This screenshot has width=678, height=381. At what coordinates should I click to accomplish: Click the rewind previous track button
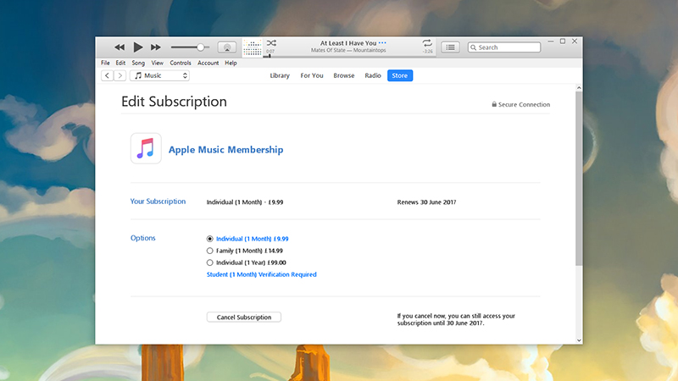coord(119,47)
